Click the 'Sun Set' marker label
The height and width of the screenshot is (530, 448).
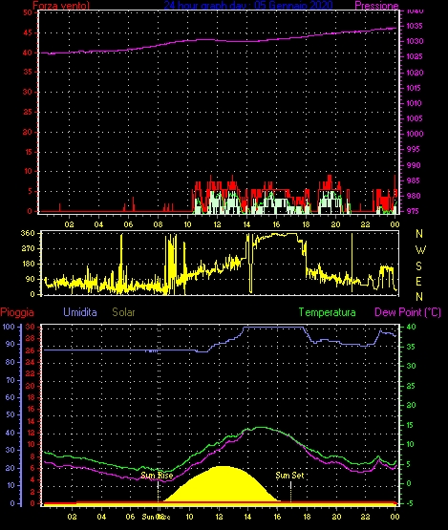tap(289, 476)
